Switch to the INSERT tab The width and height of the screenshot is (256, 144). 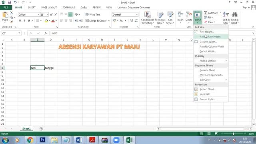[32, 8]
